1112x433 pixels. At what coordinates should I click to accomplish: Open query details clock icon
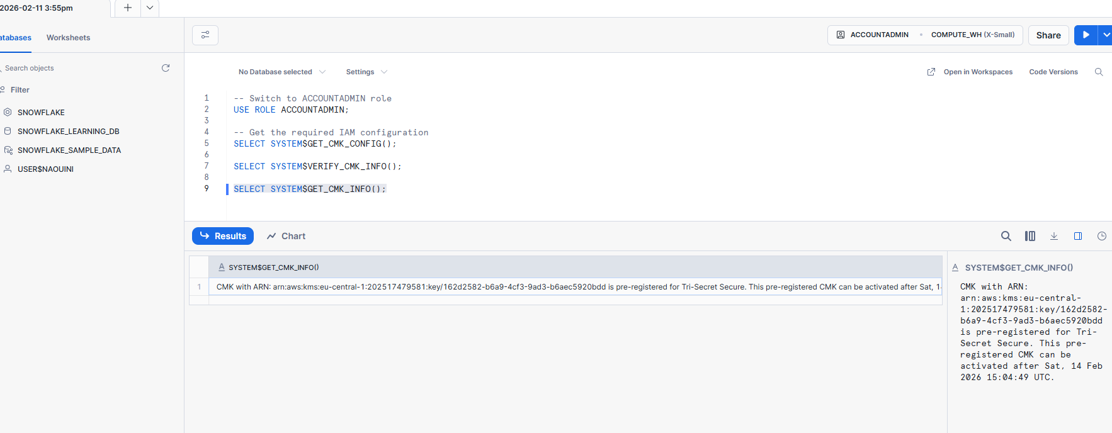pyautogui.click(x=1102, y=236)
